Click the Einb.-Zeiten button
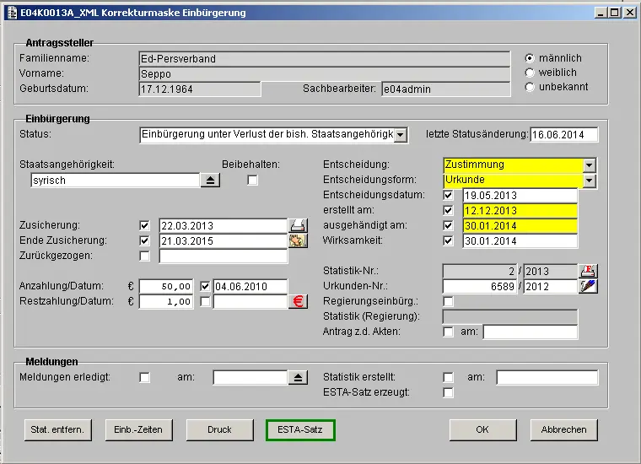Screen dimensions: 641x464 (x=139, y=429)
